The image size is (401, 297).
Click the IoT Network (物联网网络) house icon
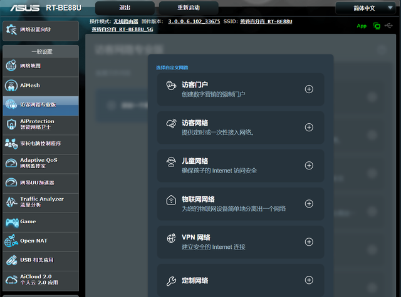[x=171, y=200]
